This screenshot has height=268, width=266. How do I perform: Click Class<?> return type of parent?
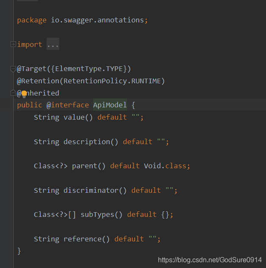tap(51, 166)
